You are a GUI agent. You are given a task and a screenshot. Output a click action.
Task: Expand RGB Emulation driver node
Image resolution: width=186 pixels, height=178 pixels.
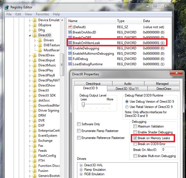click(x=81, y=174)
